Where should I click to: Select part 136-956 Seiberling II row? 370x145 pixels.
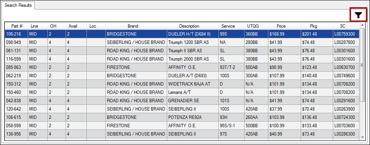182,134
